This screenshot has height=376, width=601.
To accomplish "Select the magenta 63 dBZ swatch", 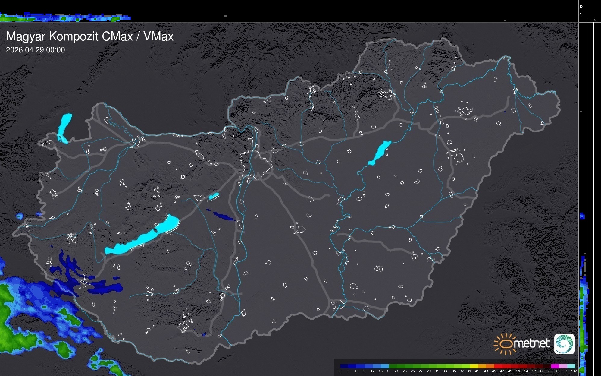I will point(554,366).
